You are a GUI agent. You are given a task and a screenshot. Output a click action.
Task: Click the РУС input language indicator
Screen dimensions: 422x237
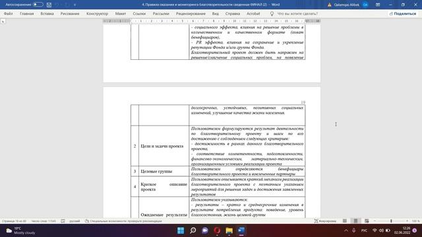tap(364, 230)
